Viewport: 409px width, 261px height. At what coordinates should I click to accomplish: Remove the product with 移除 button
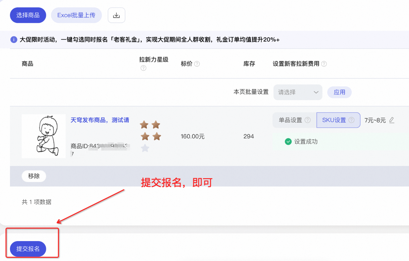point(34,176)
